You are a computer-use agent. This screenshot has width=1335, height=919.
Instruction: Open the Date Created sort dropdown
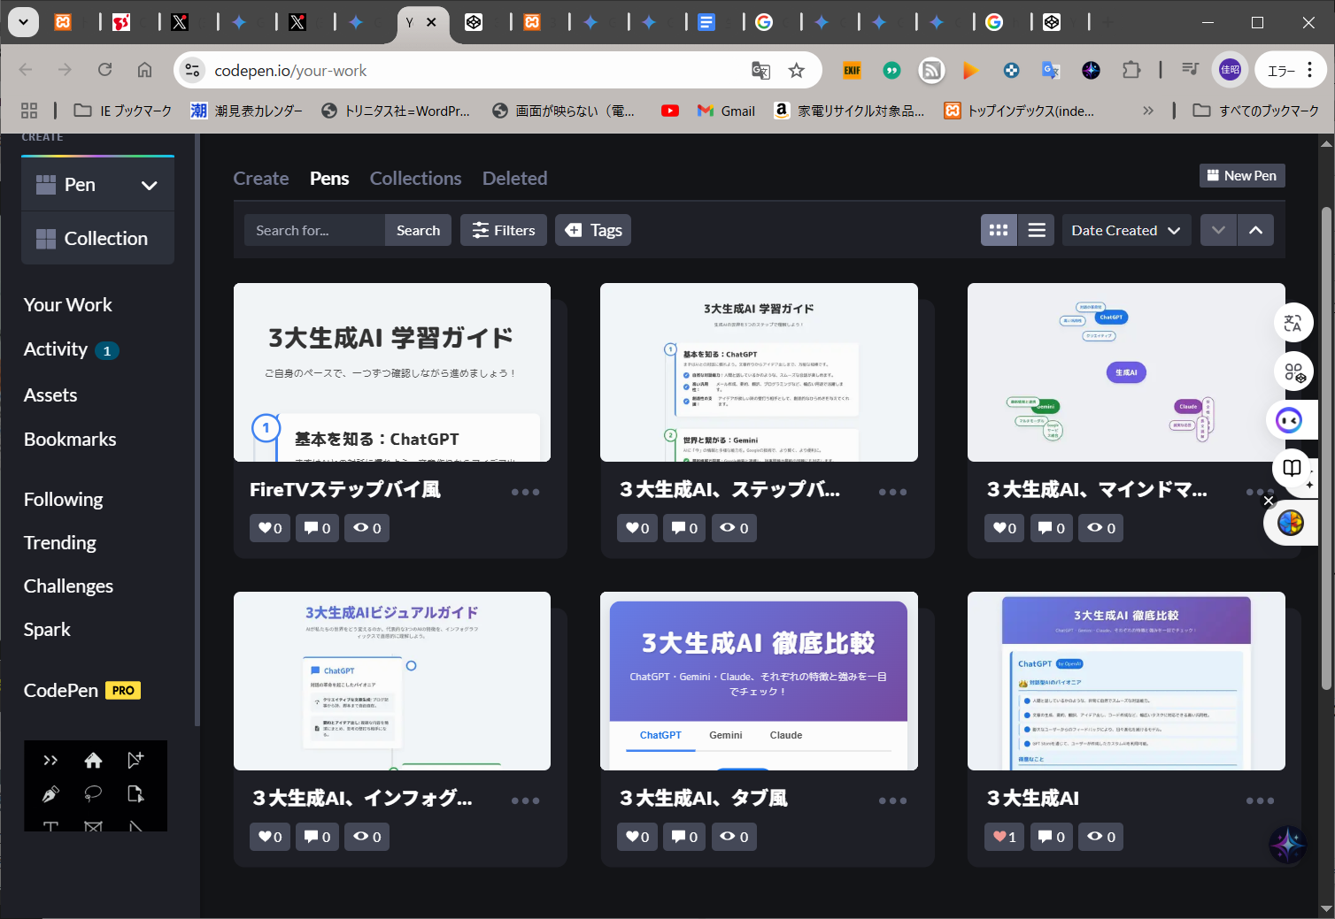click(1126, 230)
